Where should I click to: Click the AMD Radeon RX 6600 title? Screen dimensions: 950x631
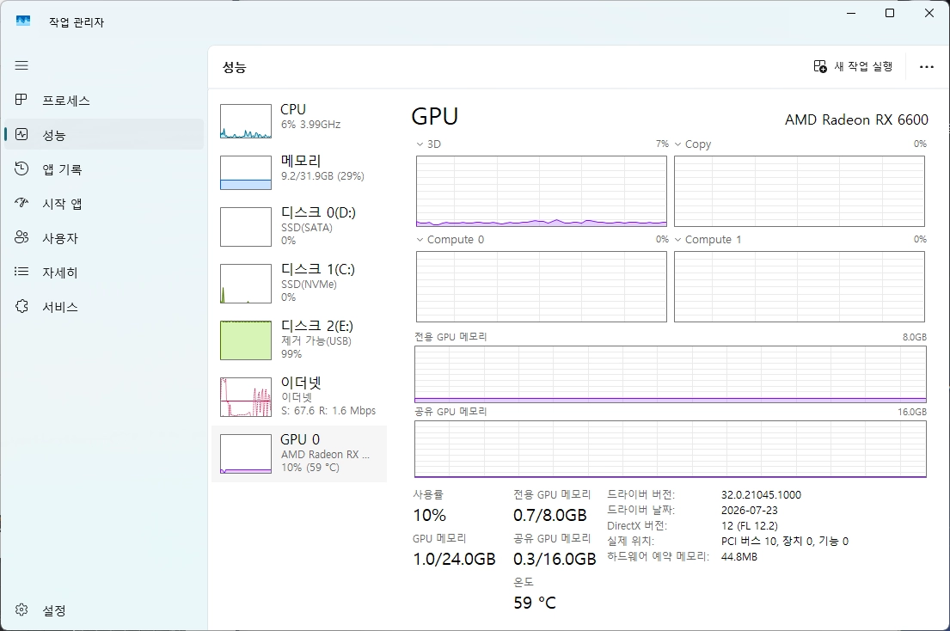856,119
